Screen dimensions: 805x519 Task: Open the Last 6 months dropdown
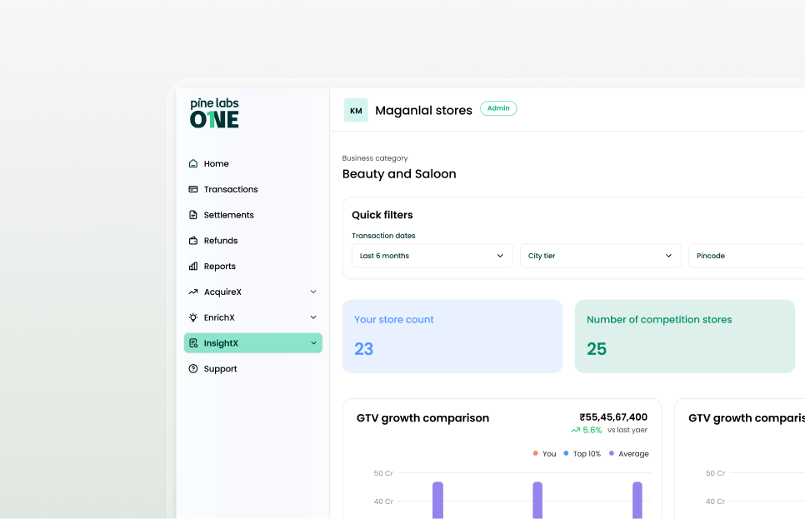(432, 256)
